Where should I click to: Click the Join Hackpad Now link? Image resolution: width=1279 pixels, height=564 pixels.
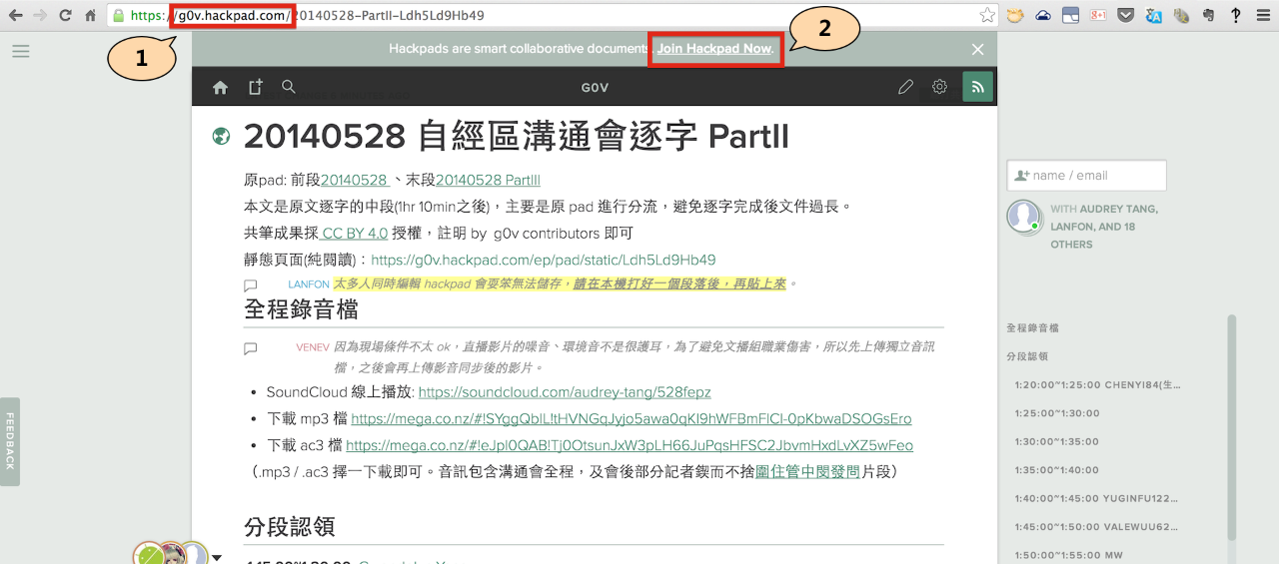coord(713,49)
